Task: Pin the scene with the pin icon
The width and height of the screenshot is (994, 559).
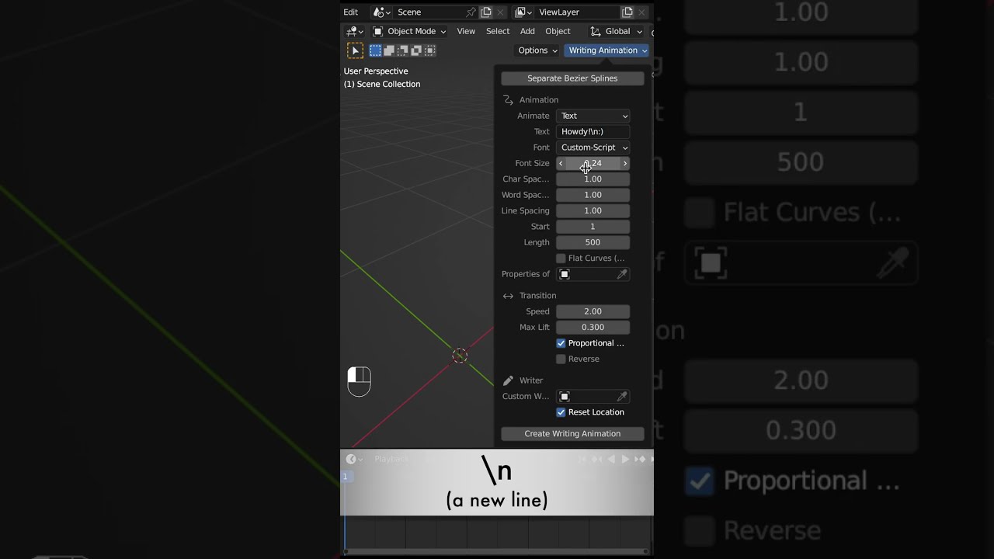Action: coord(471,12)
